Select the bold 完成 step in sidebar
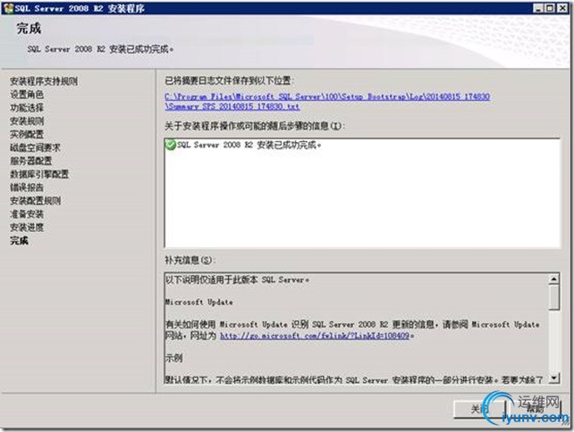 [19, 240]
